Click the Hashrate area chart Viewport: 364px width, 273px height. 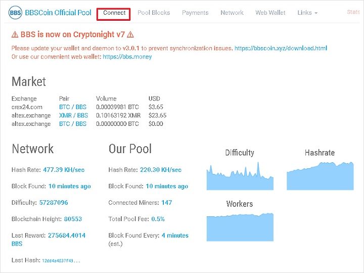pos(320,176)
